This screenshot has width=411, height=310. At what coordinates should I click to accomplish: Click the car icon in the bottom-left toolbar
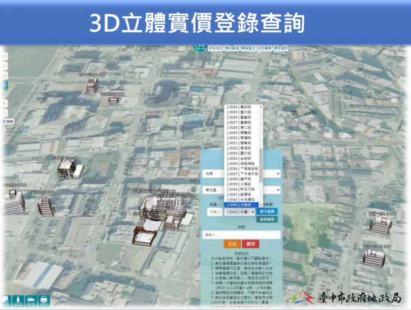[x=31, y=299]
